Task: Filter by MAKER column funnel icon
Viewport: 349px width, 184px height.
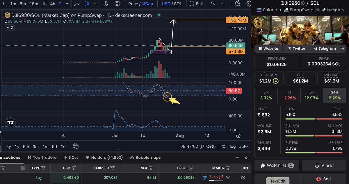Action: [x=228, y=168]
